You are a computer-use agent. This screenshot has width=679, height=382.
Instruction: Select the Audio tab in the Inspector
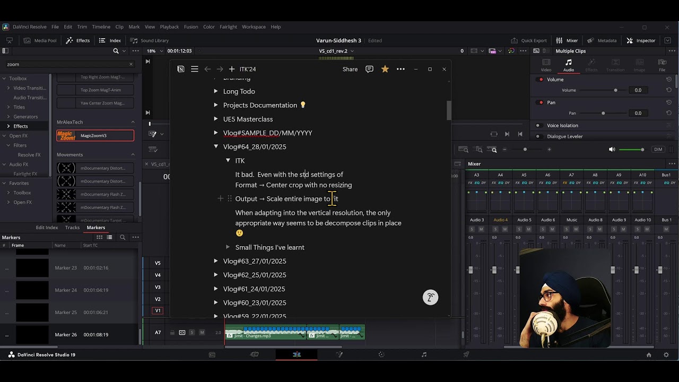[568, 65]
